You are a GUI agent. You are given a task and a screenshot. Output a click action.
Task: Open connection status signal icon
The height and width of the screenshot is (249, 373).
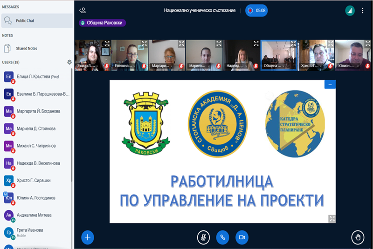pyautogui.click(x=350, y=11)
